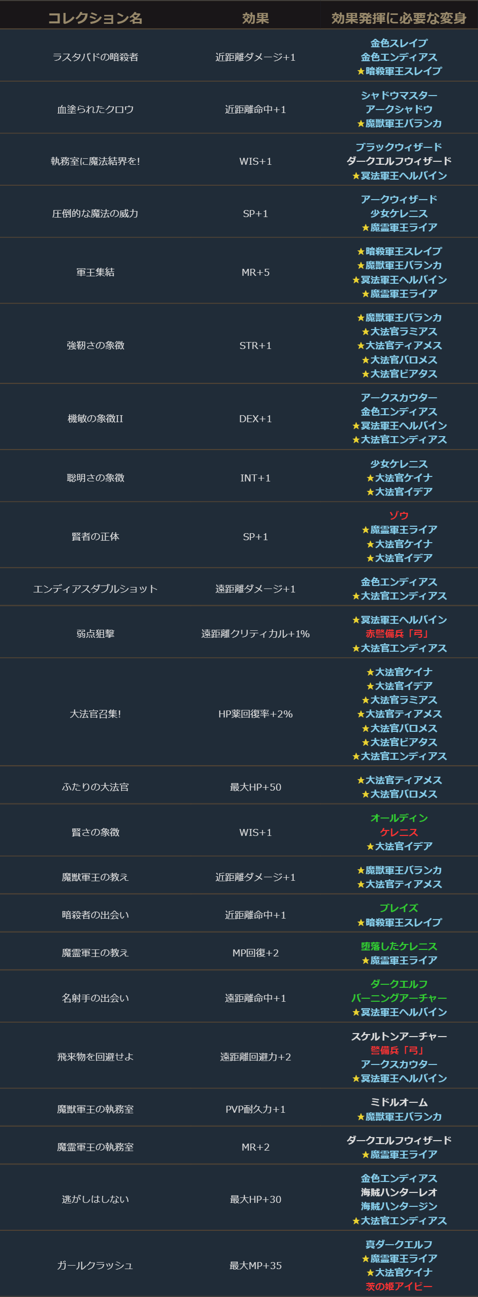Viewport: 478px width, 1297px height.
Task: Open the アークウィザード transformation link
Action: coord(398,199)
